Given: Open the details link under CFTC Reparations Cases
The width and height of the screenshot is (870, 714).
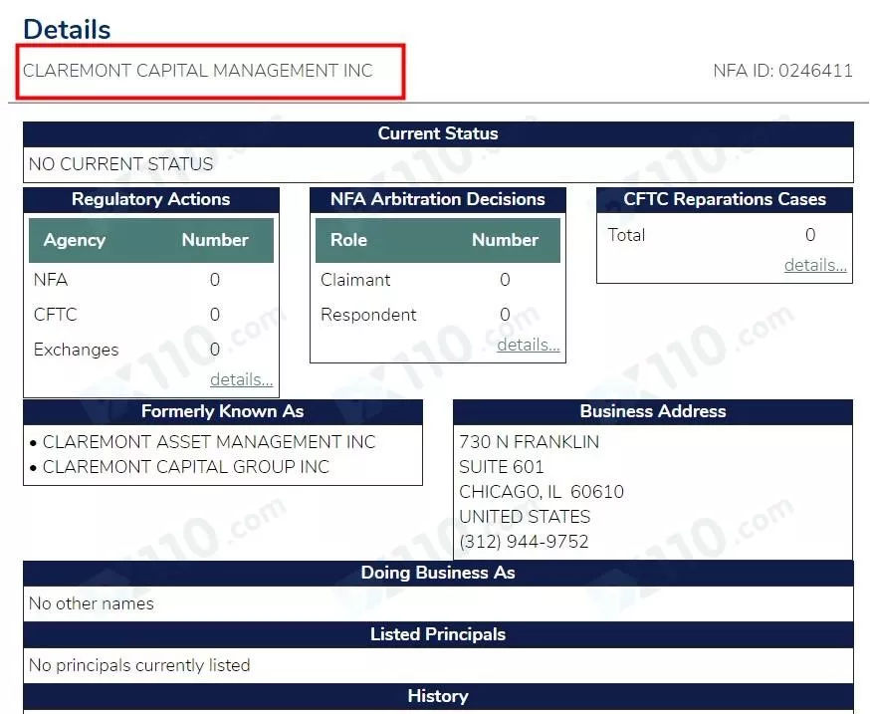Looking at the screenshot, I should pyautogui.click(x=814, y=265).
